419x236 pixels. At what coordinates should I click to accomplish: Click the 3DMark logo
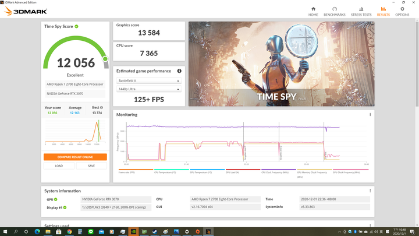[x=26, y=11]
